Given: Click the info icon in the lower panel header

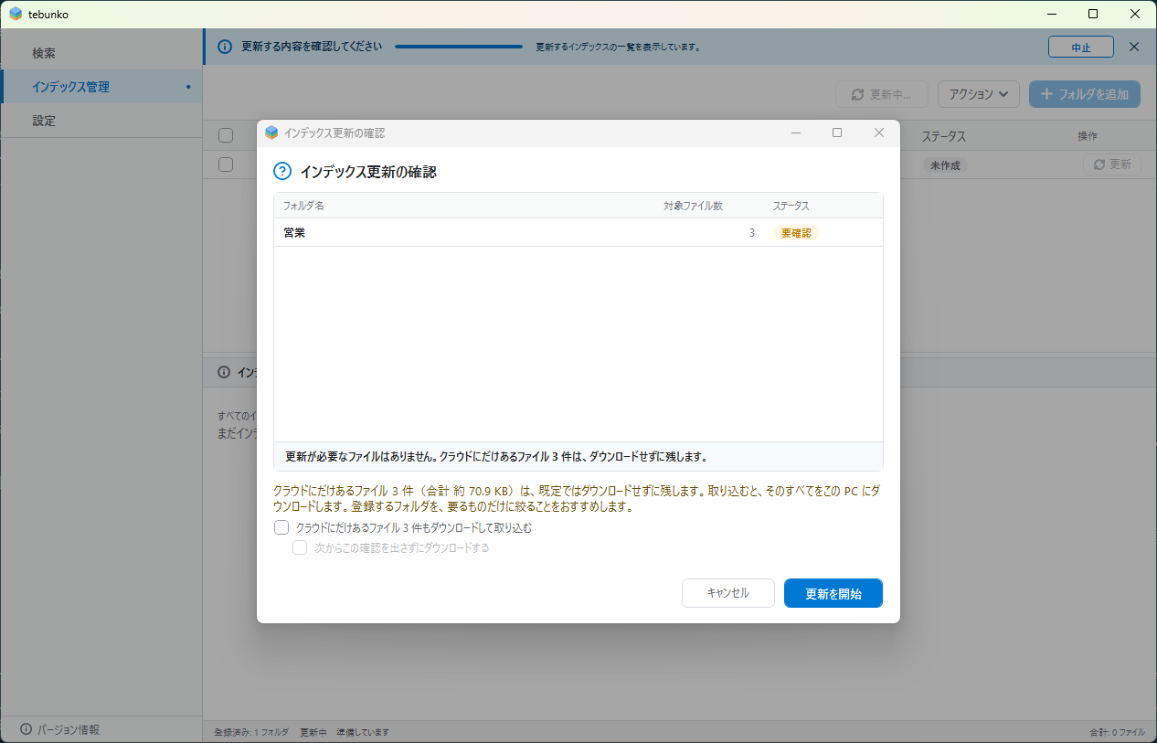Looking at the screenshot, I should (225, 372).
